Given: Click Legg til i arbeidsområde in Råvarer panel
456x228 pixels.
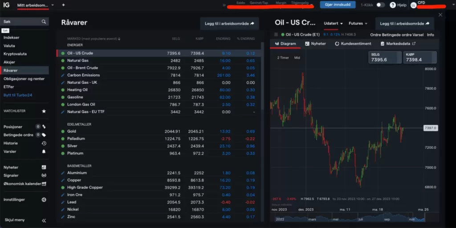Looking at the screenshot, I should click(229, 24).
